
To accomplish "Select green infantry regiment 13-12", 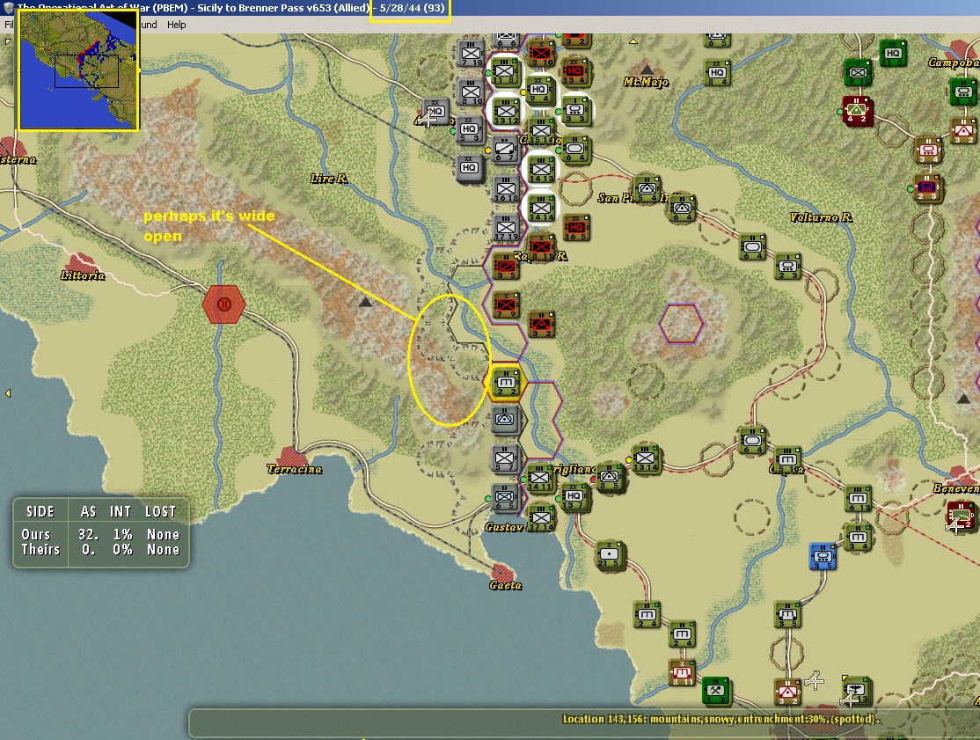I will 506,113.
